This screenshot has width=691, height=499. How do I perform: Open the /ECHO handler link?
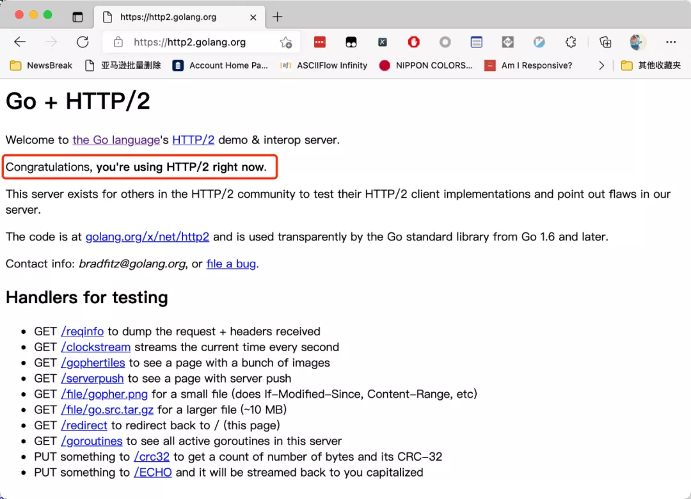point(153,473)
